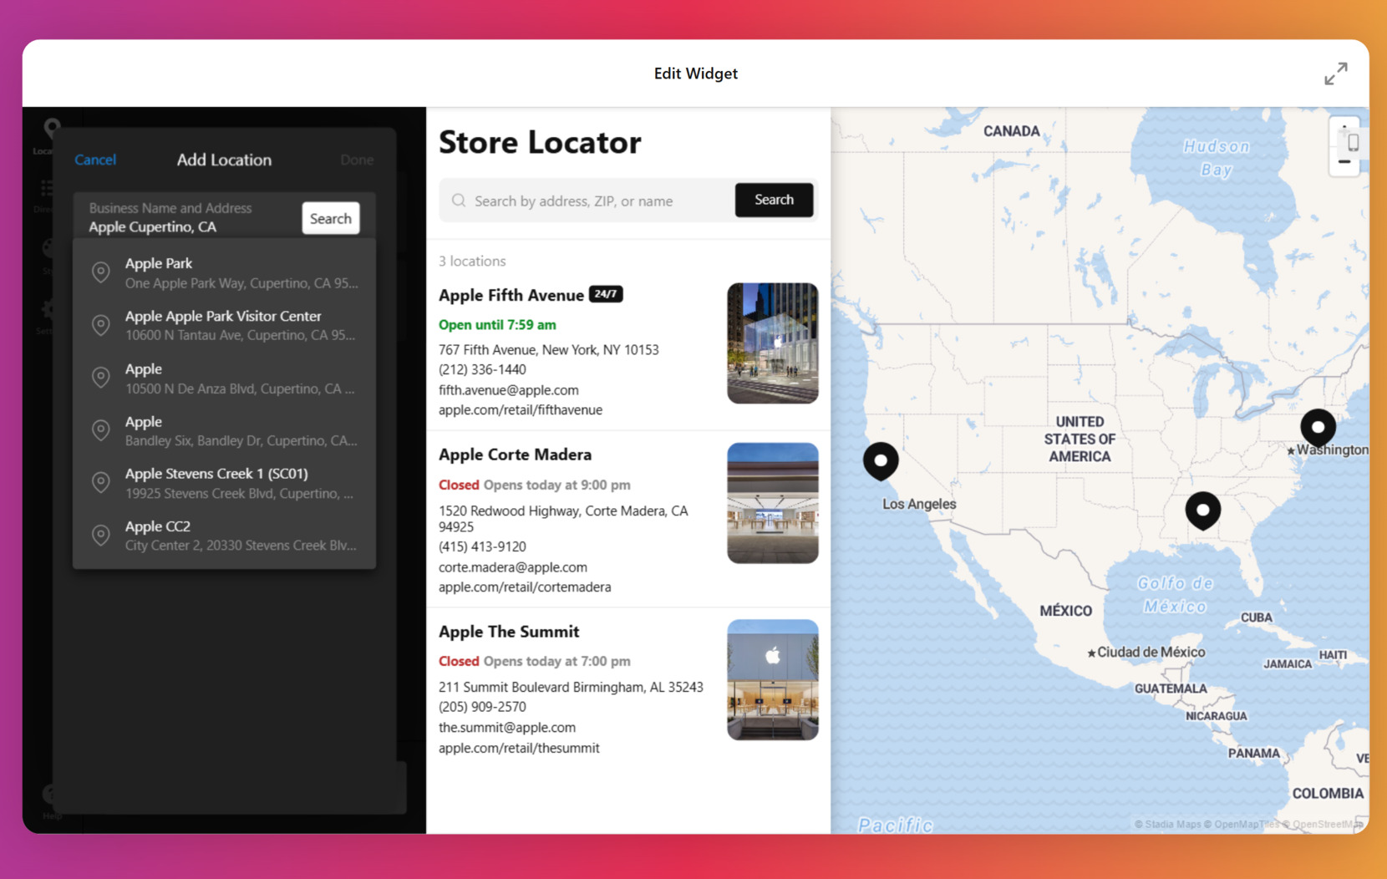Open the Add Location panel header
The image size is (1387, 879).
pos(223,160)
